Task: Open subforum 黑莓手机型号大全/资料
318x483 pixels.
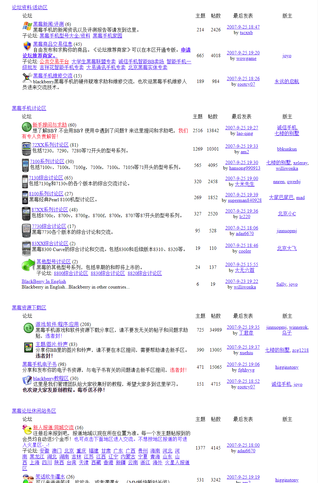Action: (x=65, y=36)
